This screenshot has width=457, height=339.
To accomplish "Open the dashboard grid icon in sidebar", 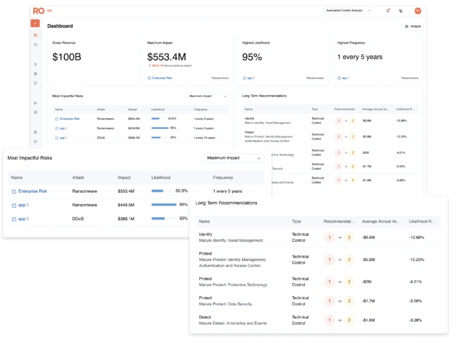I will click(x=36, y=36).
